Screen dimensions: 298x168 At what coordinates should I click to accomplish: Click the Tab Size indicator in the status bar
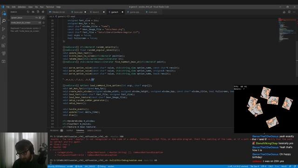[255, 167]
